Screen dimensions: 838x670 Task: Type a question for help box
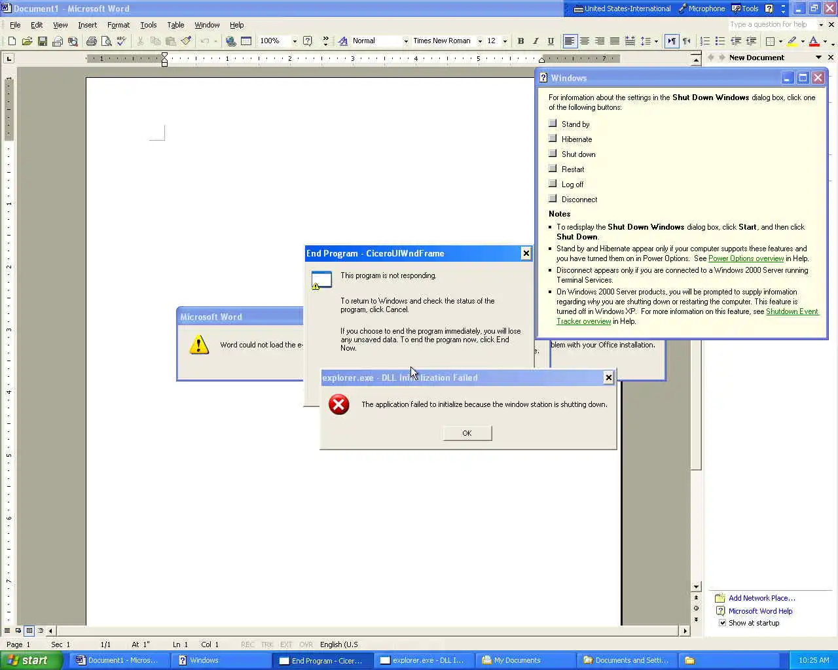[773, 25]
